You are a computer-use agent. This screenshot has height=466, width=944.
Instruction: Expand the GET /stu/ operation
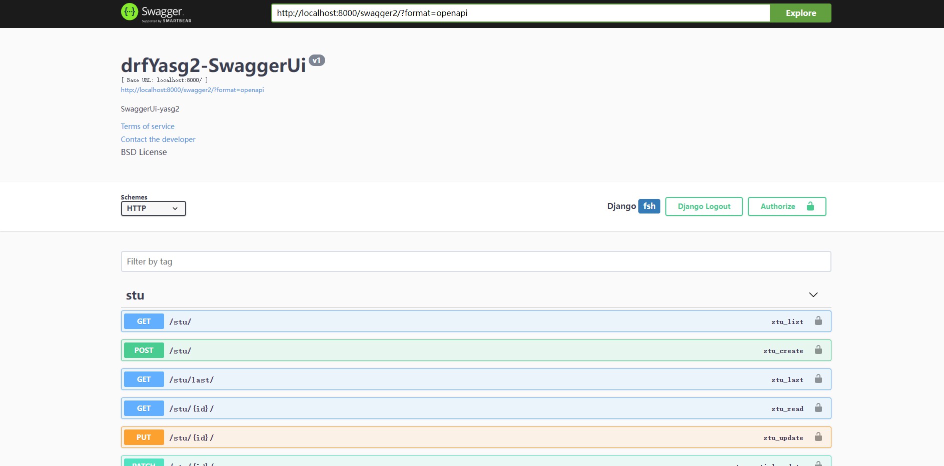tap(476, 321)
